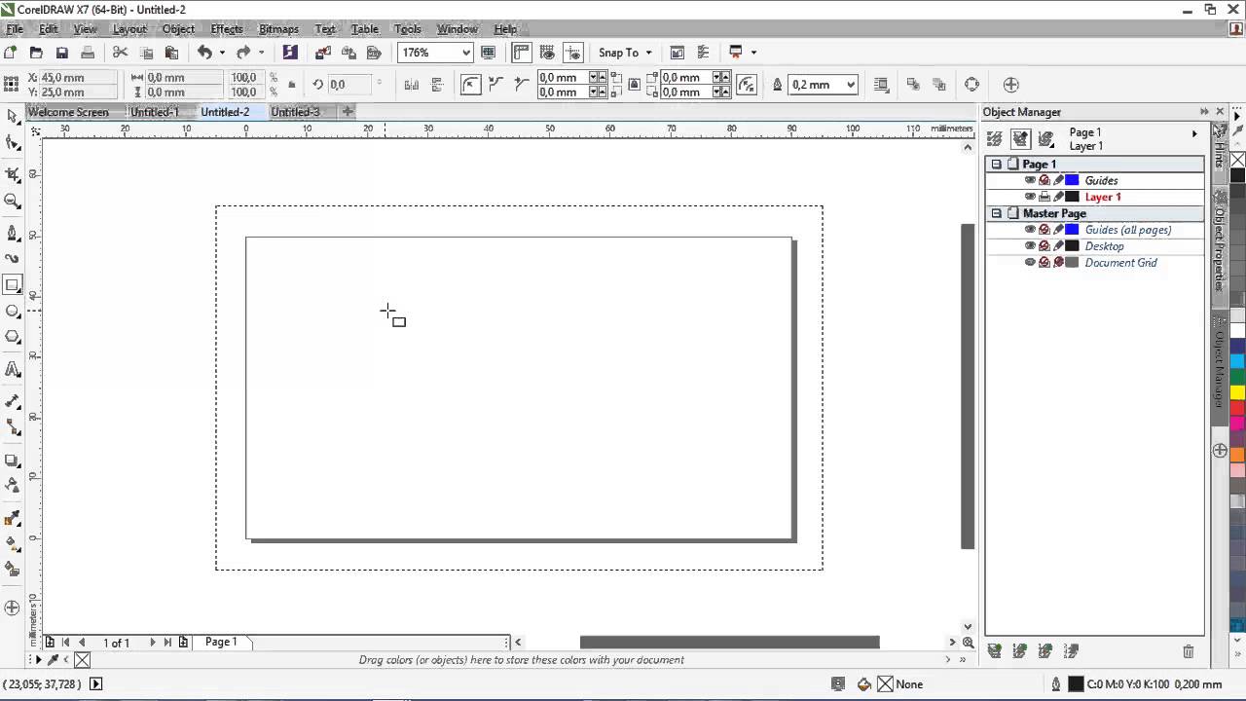Select the Parallel Dimension tool
Viewport: 1246px width, 701px height.
point(12,400)
